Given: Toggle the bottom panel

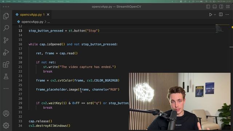Looking at the screenshot, I should pyautogui.click(x=214, y=7).
